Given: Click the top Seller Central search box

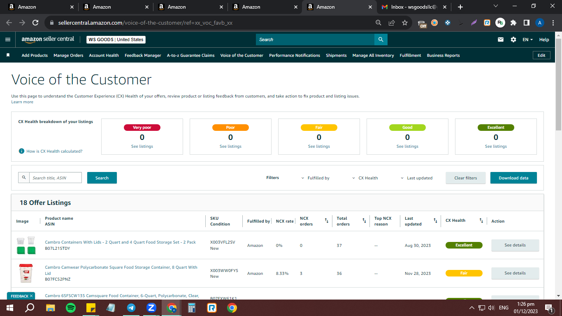Looking at the screenshot, I should tap(315, 39).
